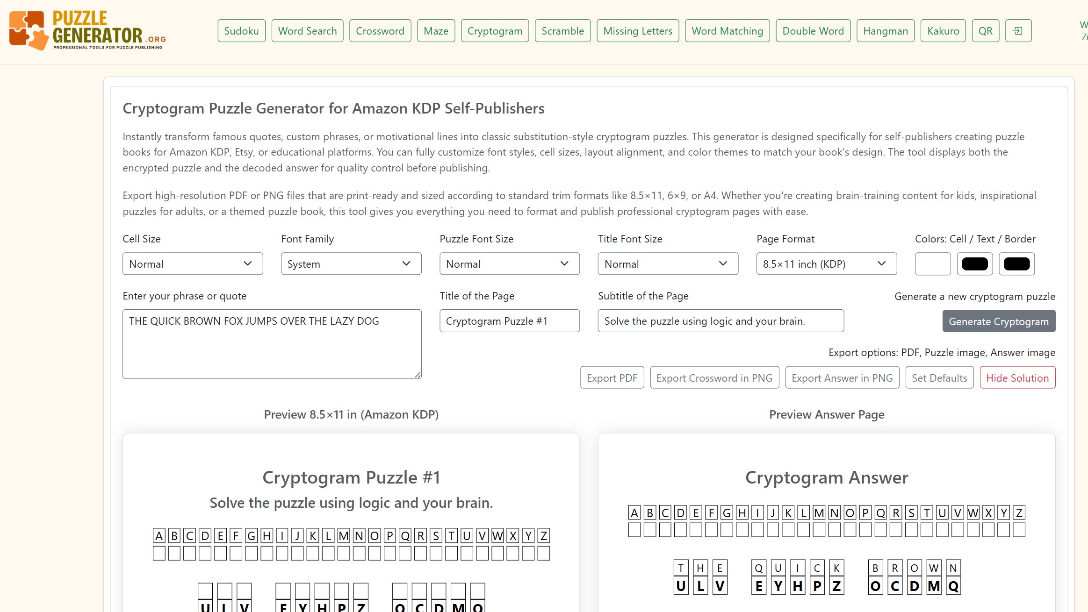Expand the Font Family selector
The image size is (1088, 612).
click(x=351, y=263)
